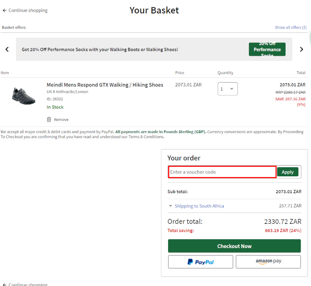Click the 20% off socks offer text
Image resolution: width=311 pixels, height=286 pixels.
(x=100, y=49)
